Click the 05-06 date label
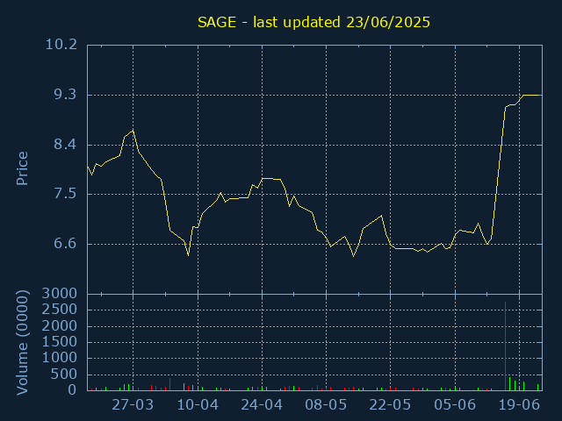The width and height of the screenshot is (562, 421). coord(455,405)
